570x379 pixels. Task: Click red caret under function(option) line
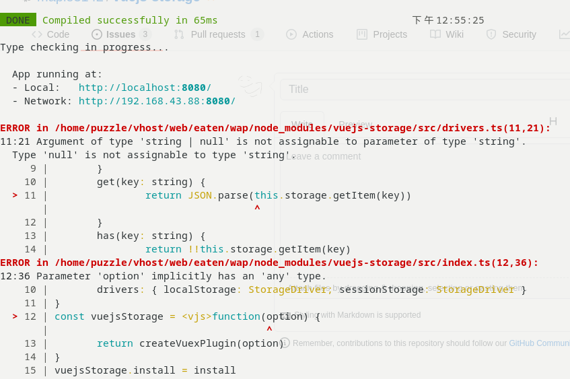(269, 330)
